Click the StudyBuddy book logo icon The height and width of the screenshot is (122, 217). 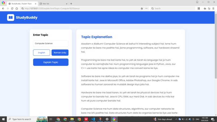click(x=11, y=18)
